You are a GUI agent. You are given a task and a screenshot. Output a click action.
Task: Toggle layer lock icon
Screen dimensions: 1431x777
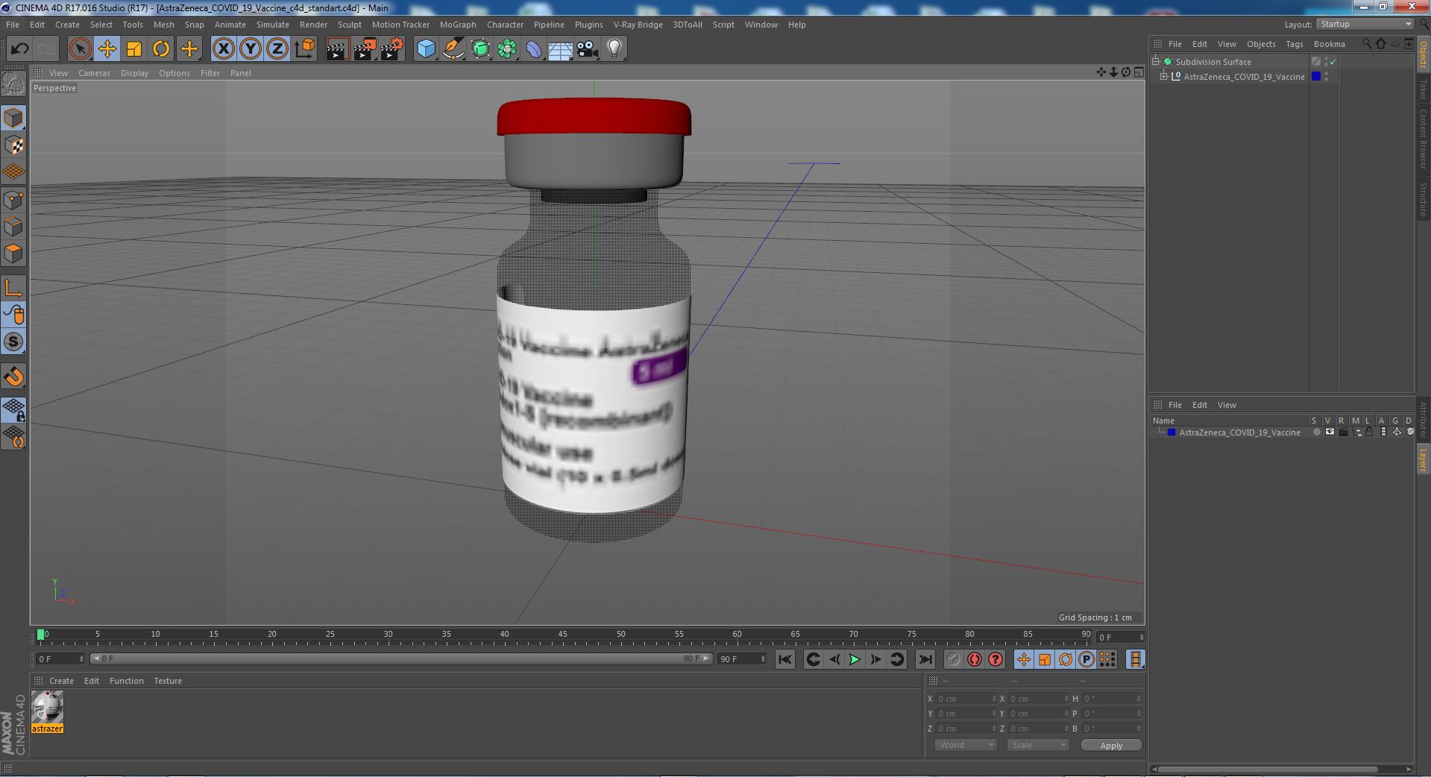[1369, 432]
